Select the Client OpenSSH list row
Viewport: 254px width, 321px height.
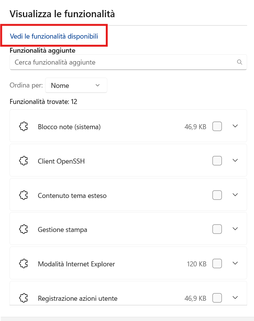coord(115,161)
